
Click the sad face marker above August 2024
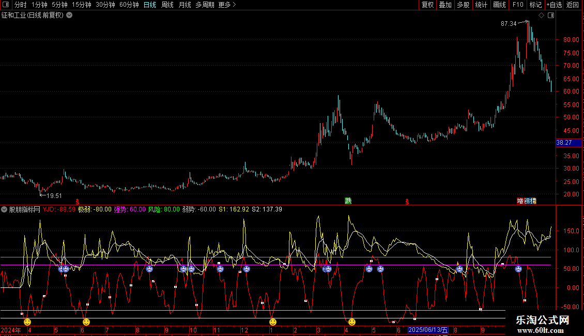click(x=149, y=269)
